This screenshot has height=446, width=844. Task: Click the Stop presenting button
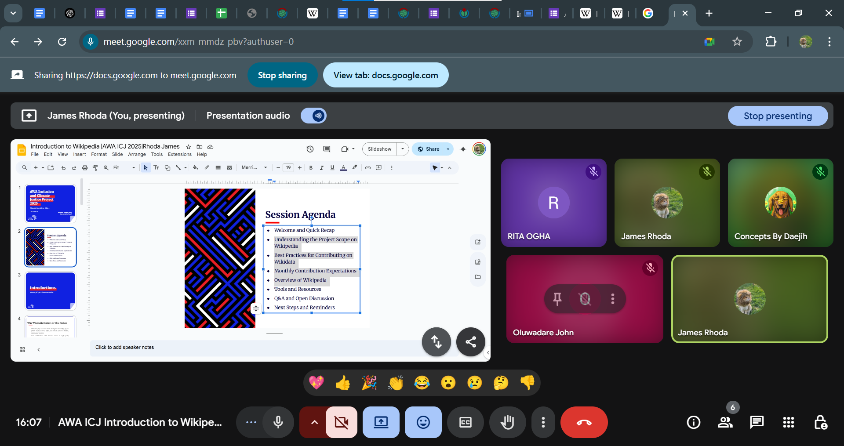[x=778, y=116]
